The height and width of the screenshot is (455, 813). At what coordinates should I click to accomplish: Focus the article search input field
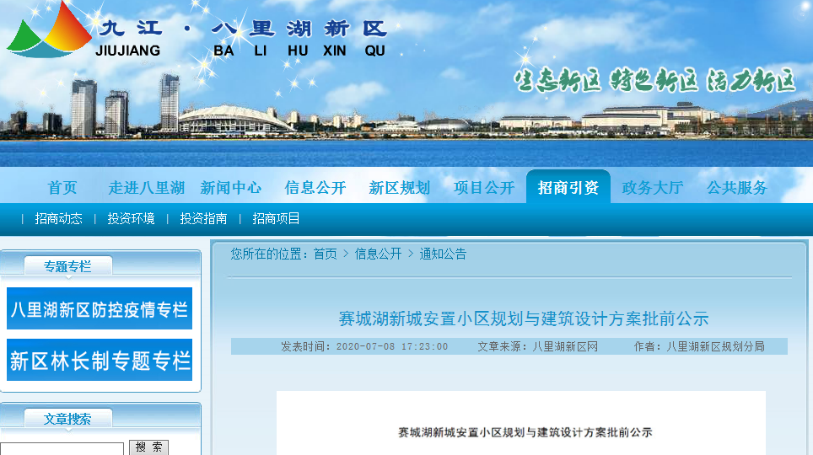click(x=62, y=449)
